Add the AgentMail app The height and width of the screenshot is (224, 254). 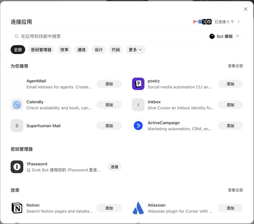point(109,84)
